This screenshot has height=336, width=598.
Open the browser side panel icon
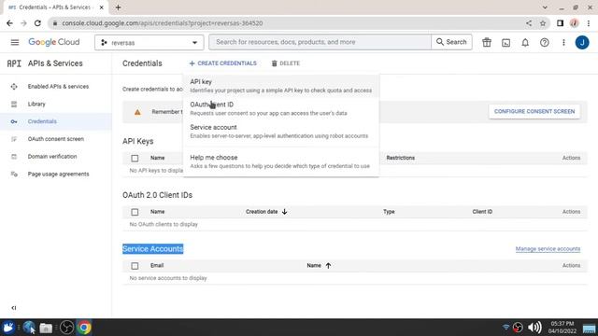pos(560,23)
